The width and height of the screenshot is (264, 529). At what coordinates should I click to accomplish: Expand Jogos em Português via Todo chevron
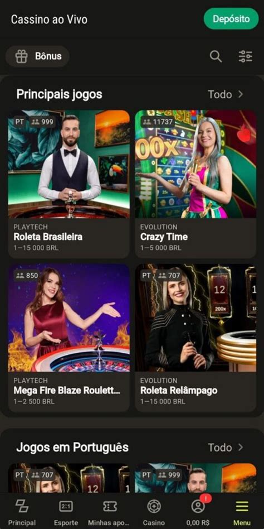point(225,448)
